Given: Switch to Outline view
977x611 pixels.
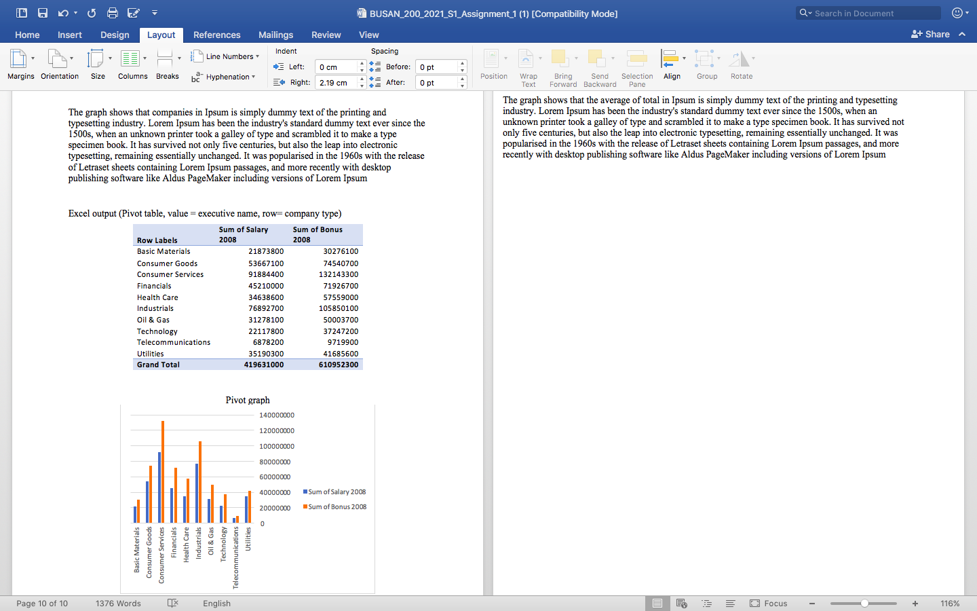Looking at the screenshot, I should [x=706, y=603].
